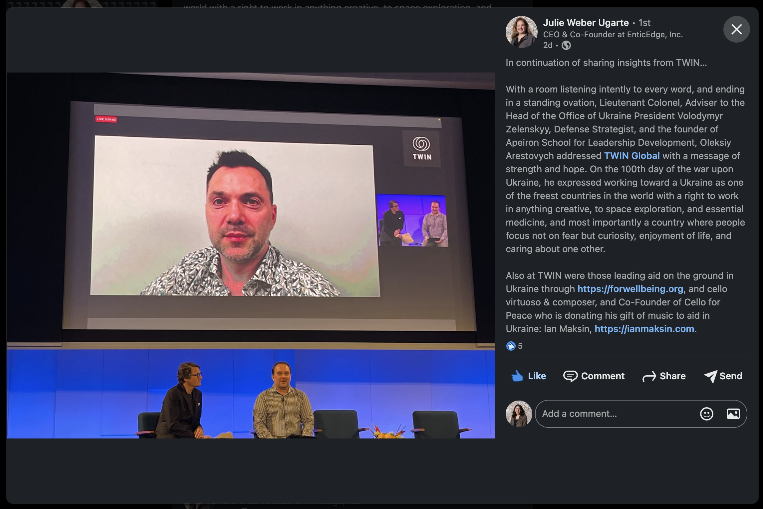Image resolution: width=763 pixels, height=509 pixels.
Task: Click the CEO & Co-Founder headline text
Action: [x=613, y=35]
